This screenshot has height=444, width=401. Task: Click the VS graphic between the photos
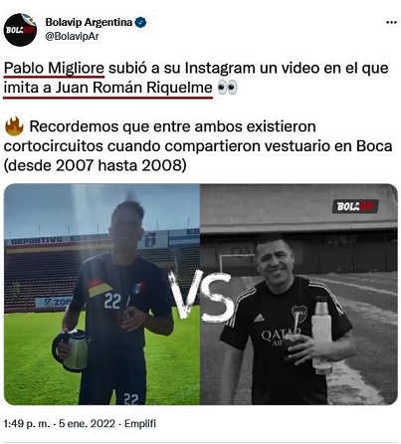200,297
